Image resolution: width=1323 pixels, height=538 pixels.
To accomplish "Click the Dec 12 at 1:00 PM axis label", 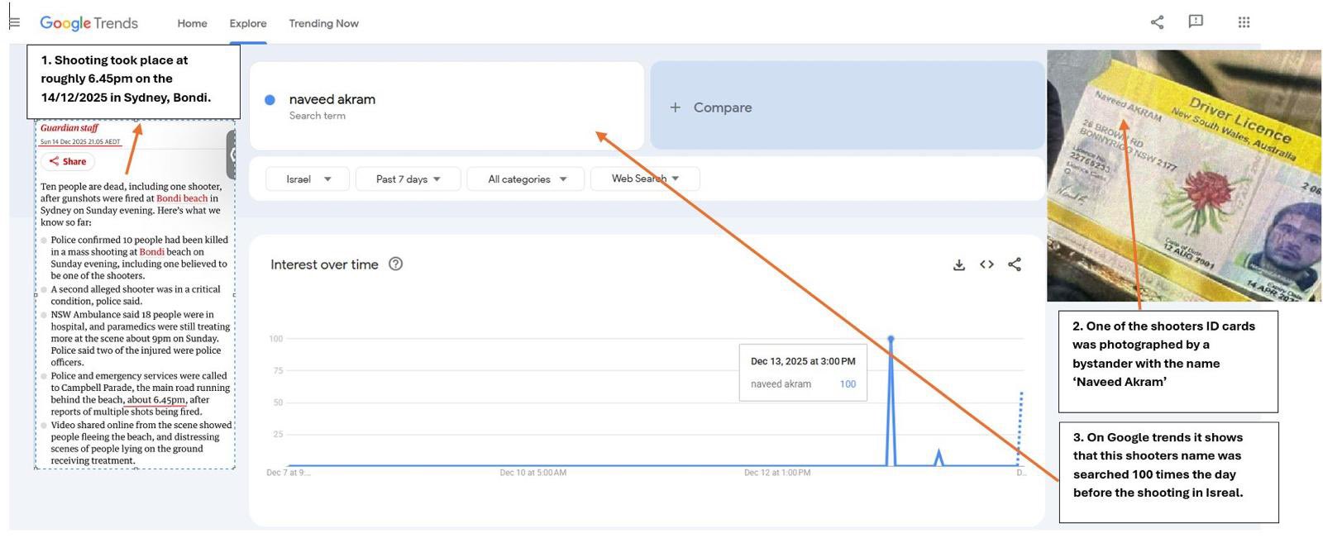I will pyautogui.click(x=777, y=473).
